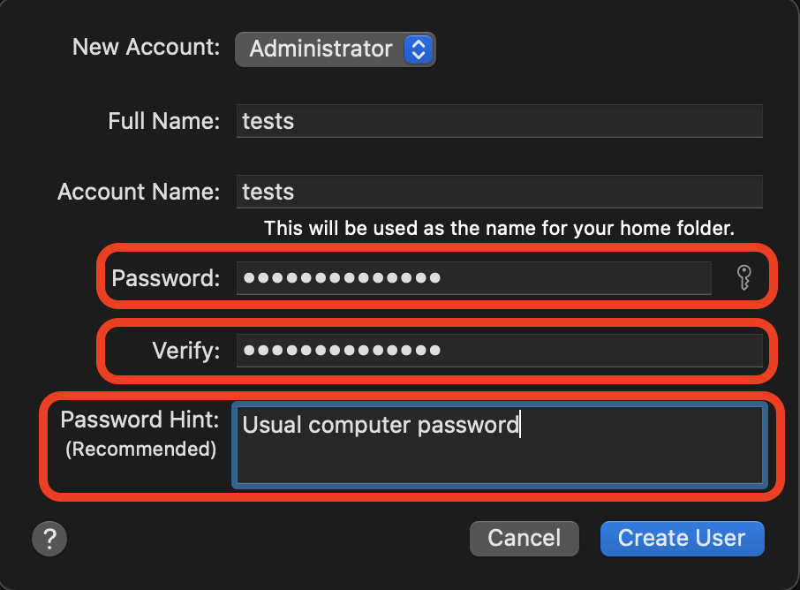Screen dimensions: 800x590
Task: Click the "Verify:" label
Action: click(185, 351)
